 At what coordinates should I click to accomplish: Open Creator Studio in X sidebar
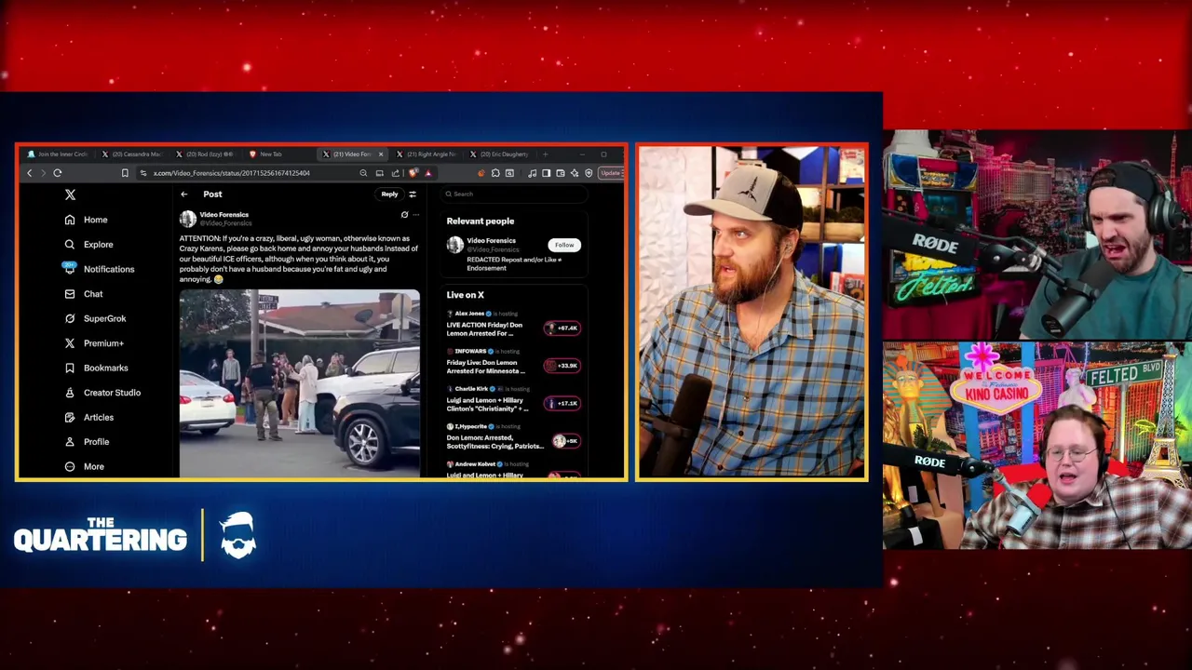pos(102,393)
